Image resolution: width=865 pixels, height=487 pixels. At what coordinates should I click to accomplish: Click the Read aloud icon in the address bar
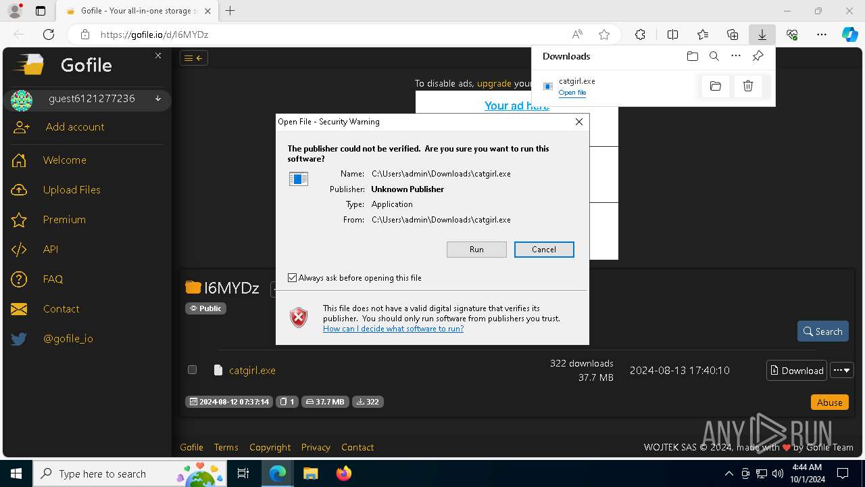(x=577, y=34)
